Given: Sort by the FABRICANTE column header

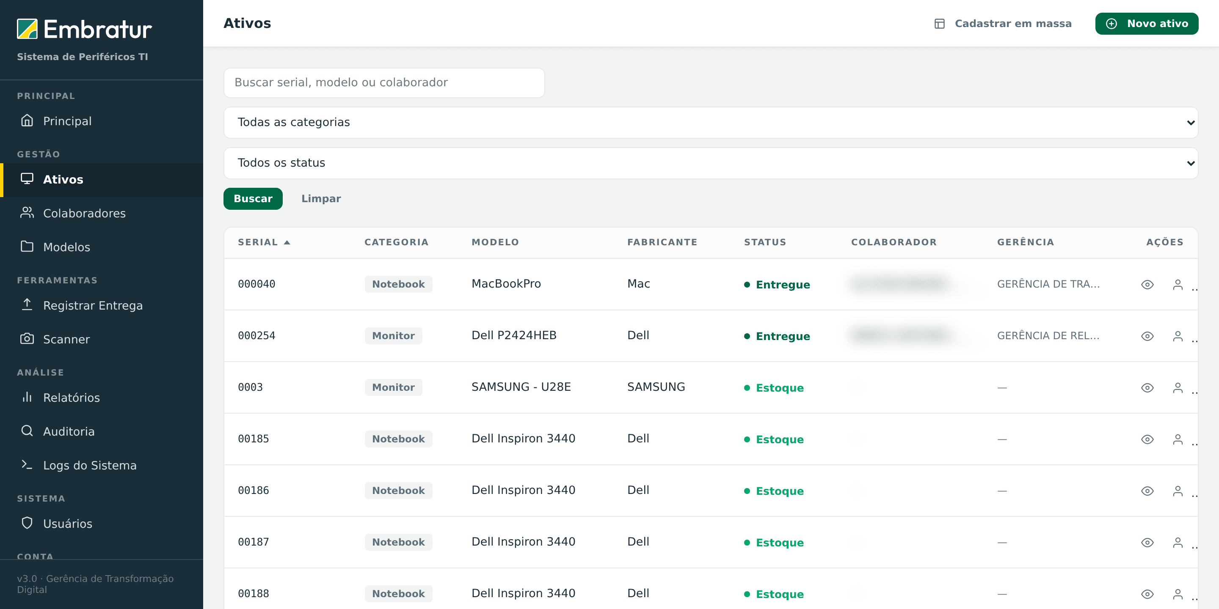Looking at the screenshot, I should 662,242.
